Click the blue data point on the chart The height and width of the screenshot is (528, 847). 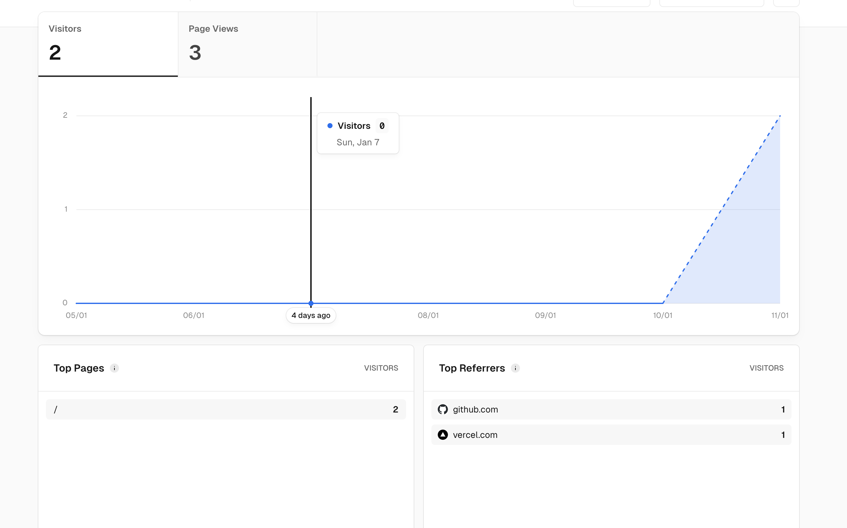[311, 303]
